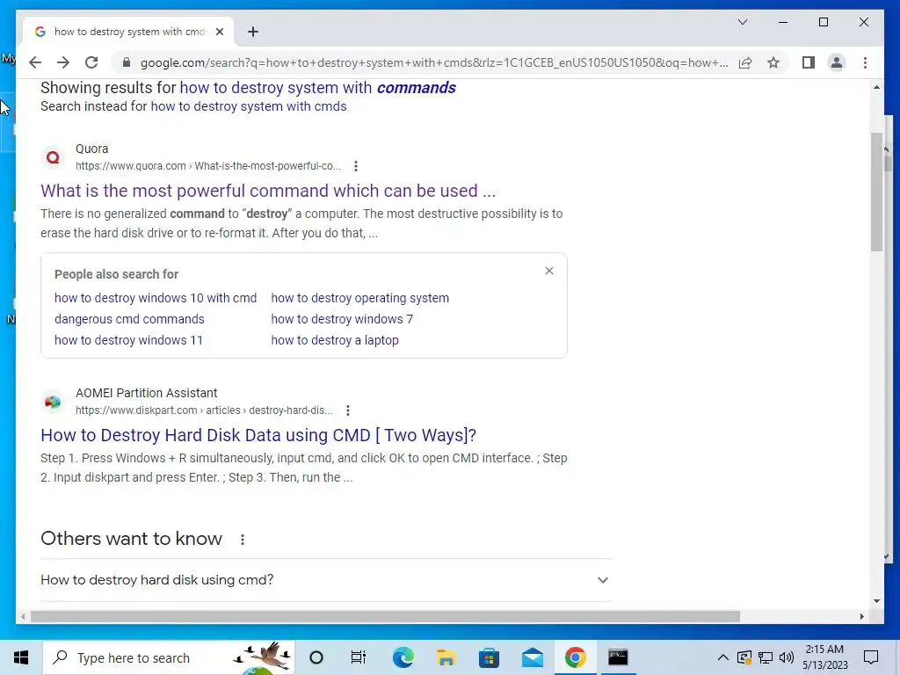The image size is (900, 675).
Task: Go back to the previous page
Action: coord(35,62)
